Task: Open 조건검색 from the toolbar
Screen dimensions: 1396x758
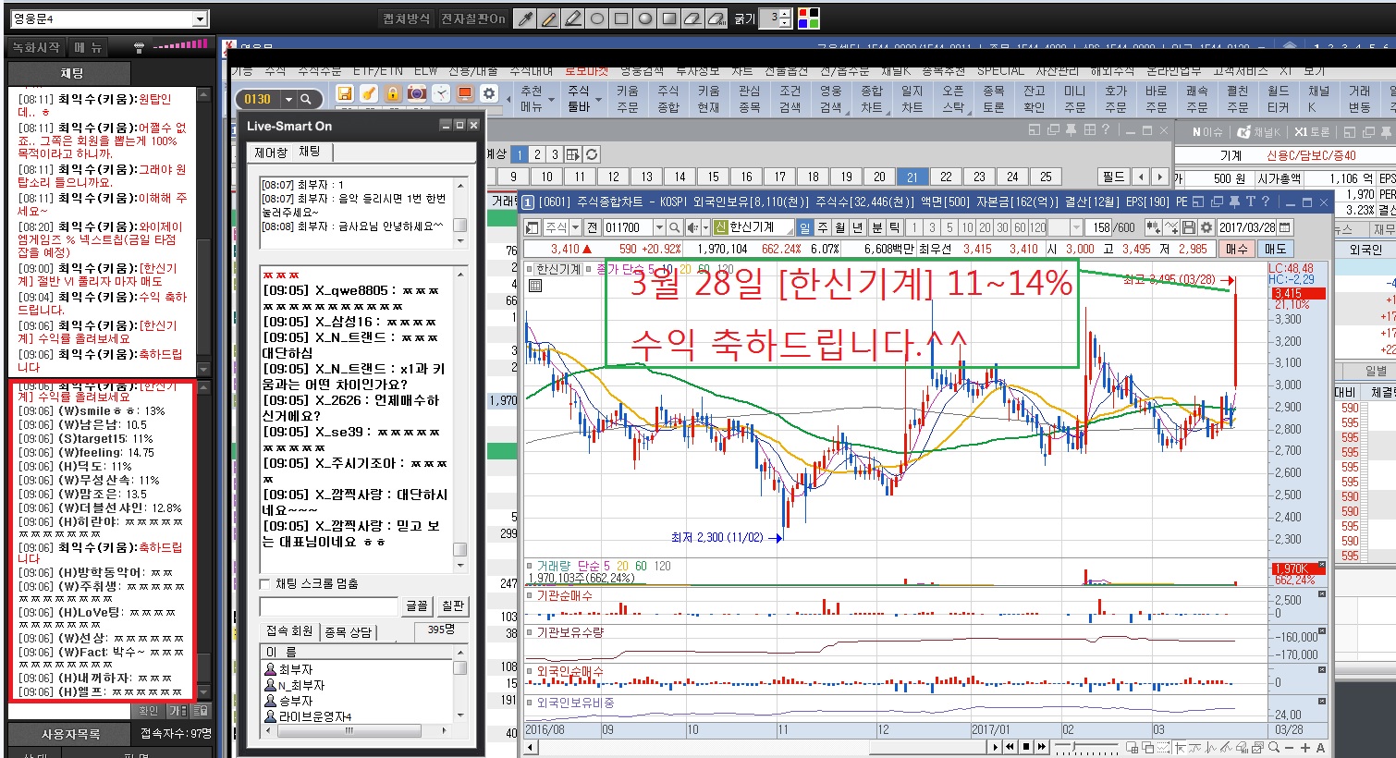Action: click(x=790, y=99)
